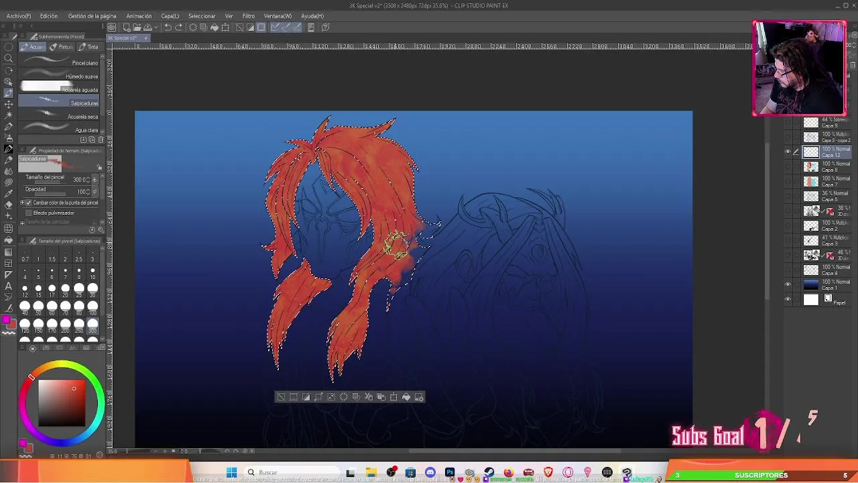Select layer Capa 3 thumbnail
The width and height of the screenshot is (858, 483).
point(811,240)
